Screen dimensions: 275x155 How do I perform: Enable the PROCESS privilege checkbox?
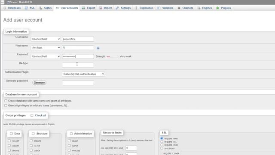click(x=69, y=150)
